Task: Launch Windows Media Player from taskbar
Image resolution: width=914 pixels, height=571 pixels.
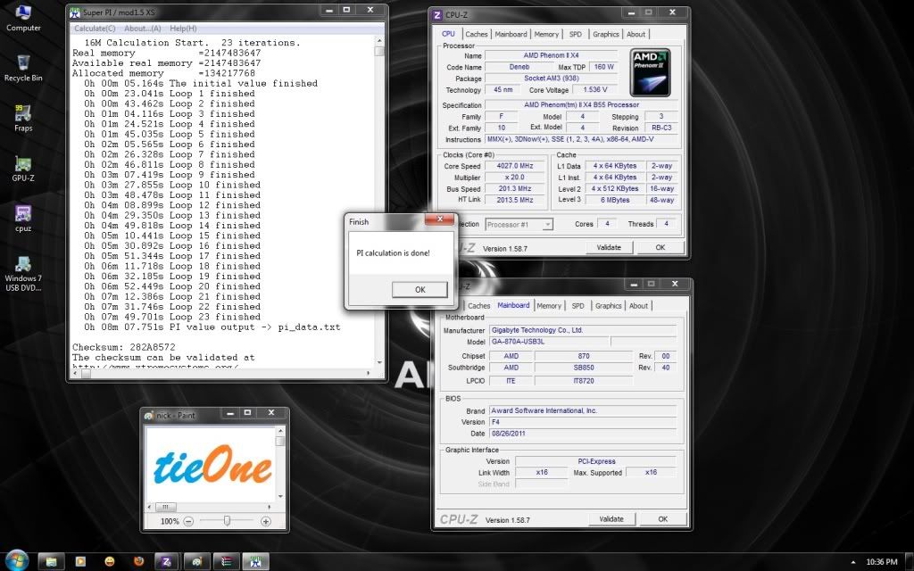Action: pos(80,561)
